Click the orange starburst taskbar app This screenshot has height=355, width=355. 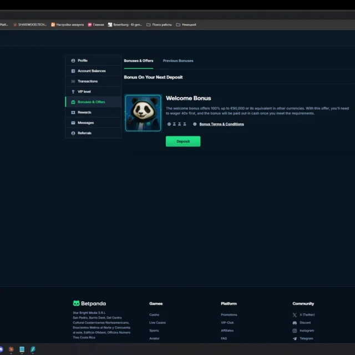(x=11, y=349)
